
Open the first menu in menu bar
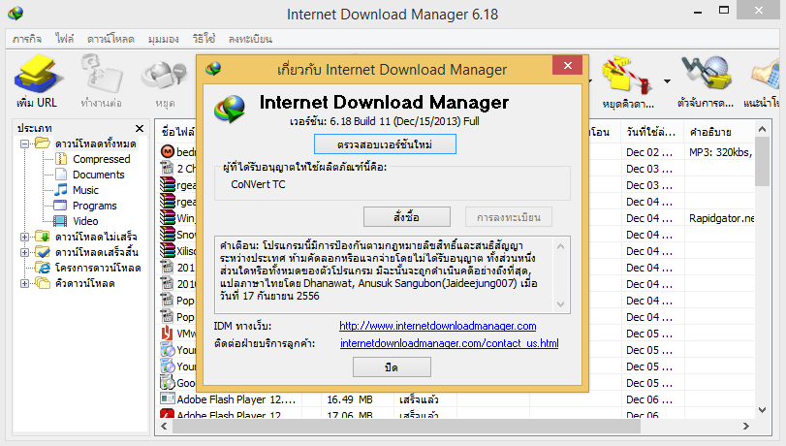pos(27,39)
